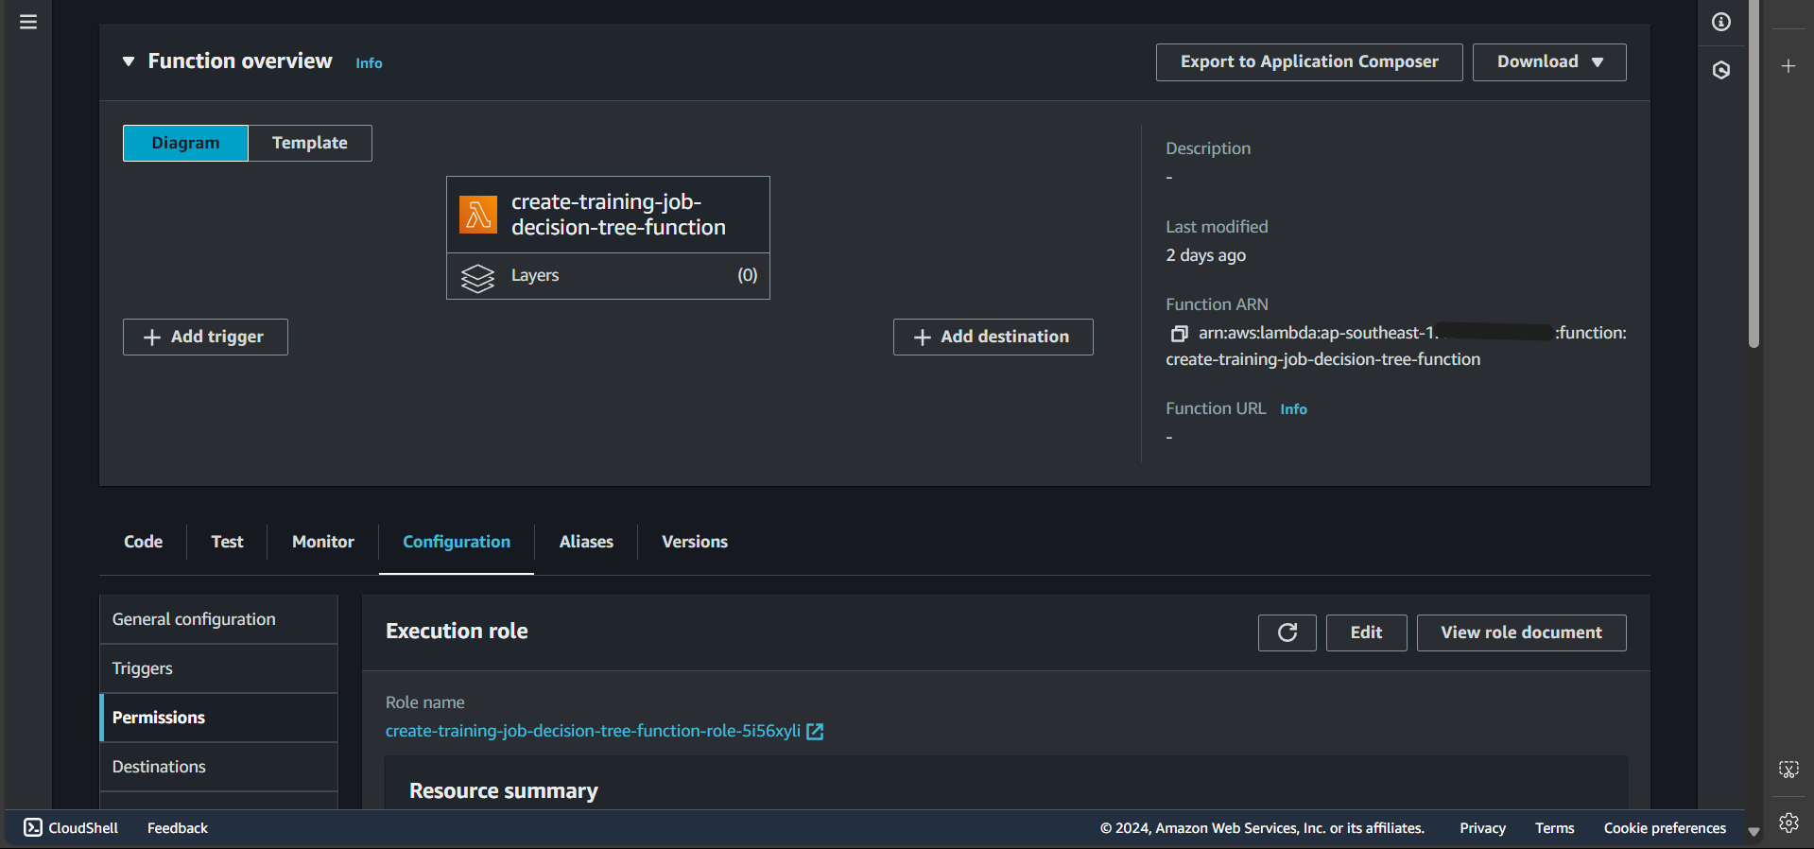The width and height of the screenshot is (1814, 849).
Task: Click the Lambda function icon in diagram
Action: [478, 215]
